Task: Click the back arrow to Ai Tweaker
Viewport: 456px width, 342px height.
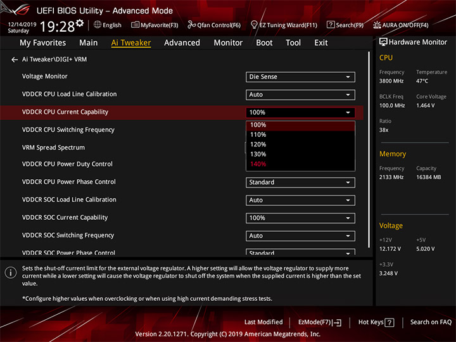Action: pos(15,60)
